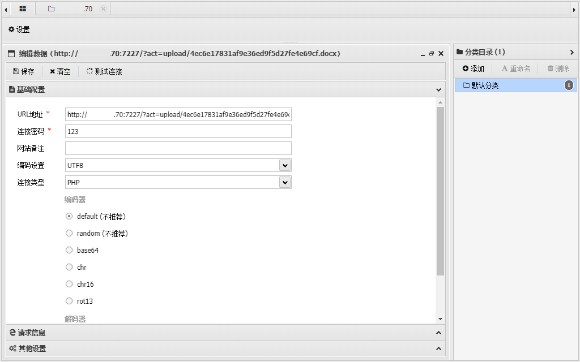Open the home grid tab icon
Screen dimensions: 580x362
[23, 8]
